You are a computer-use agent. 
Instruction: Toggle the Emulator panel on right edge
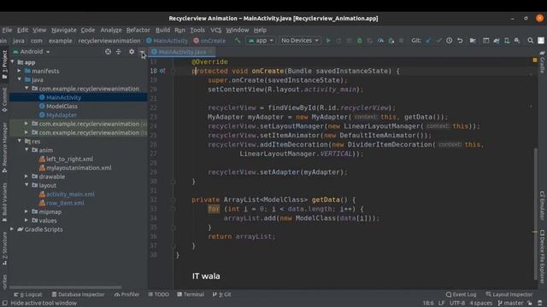coord(543,206)
